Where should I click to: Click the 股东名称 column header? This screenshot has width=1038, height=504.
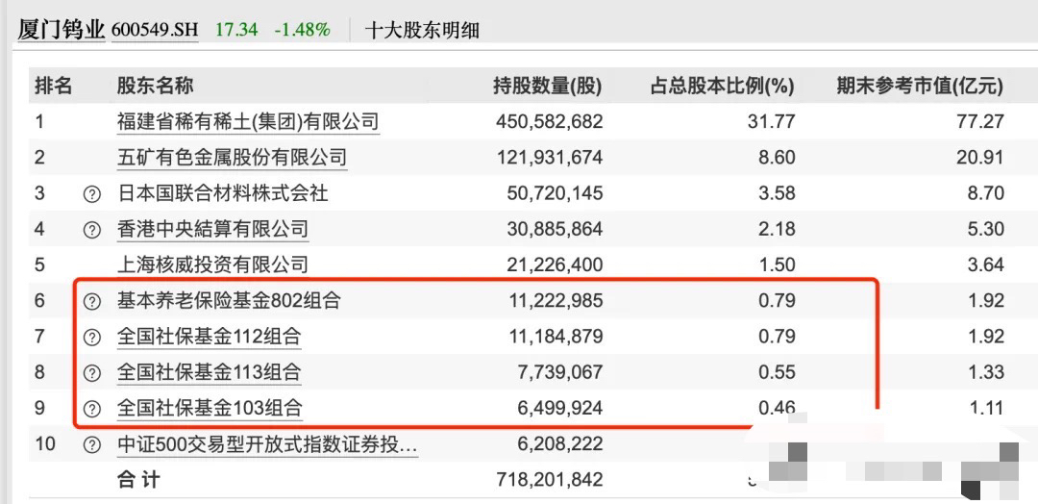155,86
